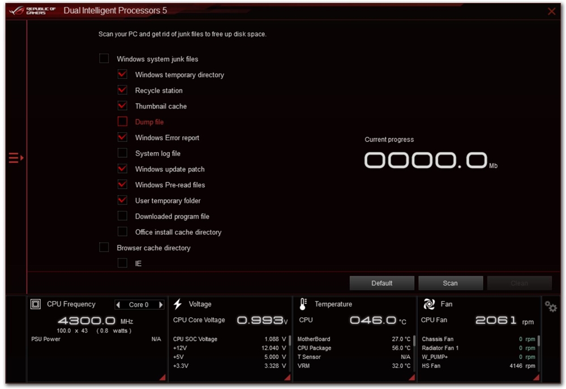
Task: Switch to next core with right arrow
Action: (x=161, y=305)
